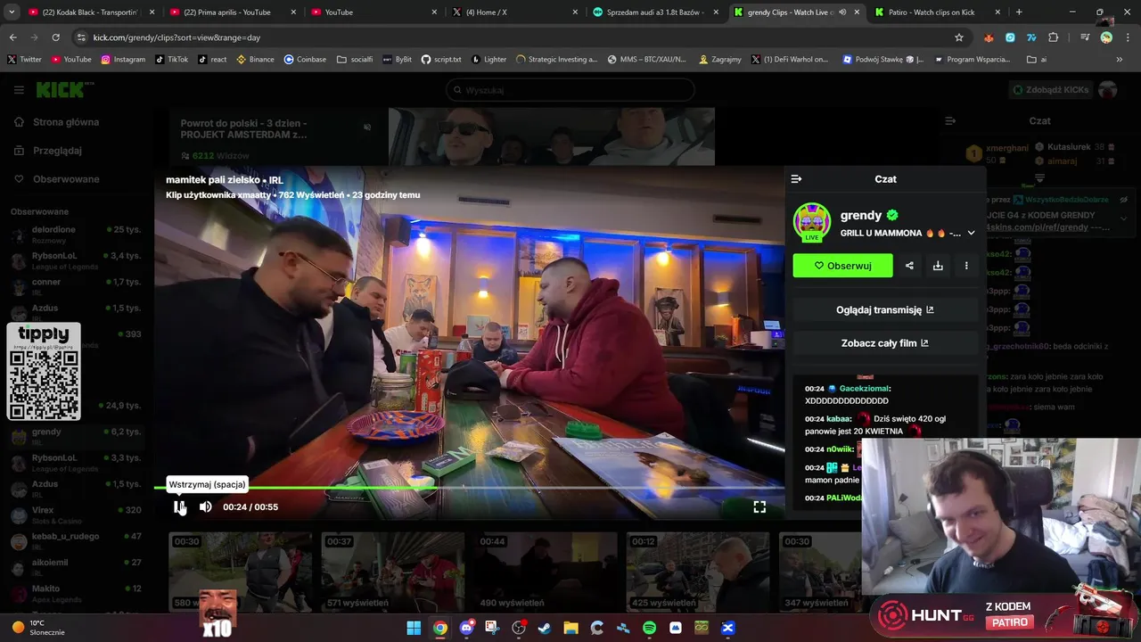The height and width of the screenshot is (642, 1141).
Task: Collapse the clip chat panel with the arrow-lines icon
Action: (x=796, y=179)
